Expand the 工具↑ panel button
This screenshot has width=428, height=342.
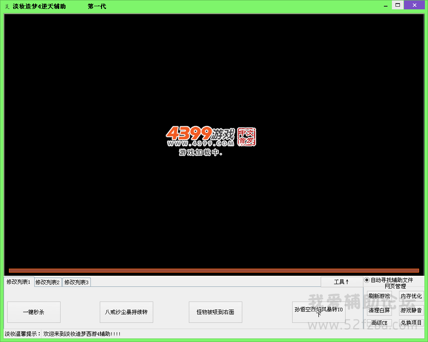click(x=342, y=282)
